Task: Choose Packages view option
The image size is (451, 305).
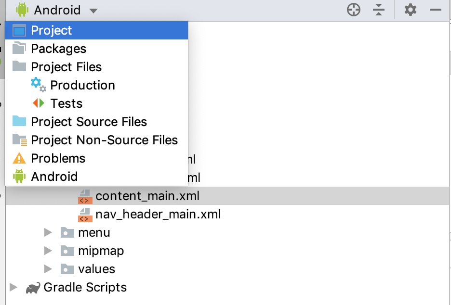Action: 58,49
